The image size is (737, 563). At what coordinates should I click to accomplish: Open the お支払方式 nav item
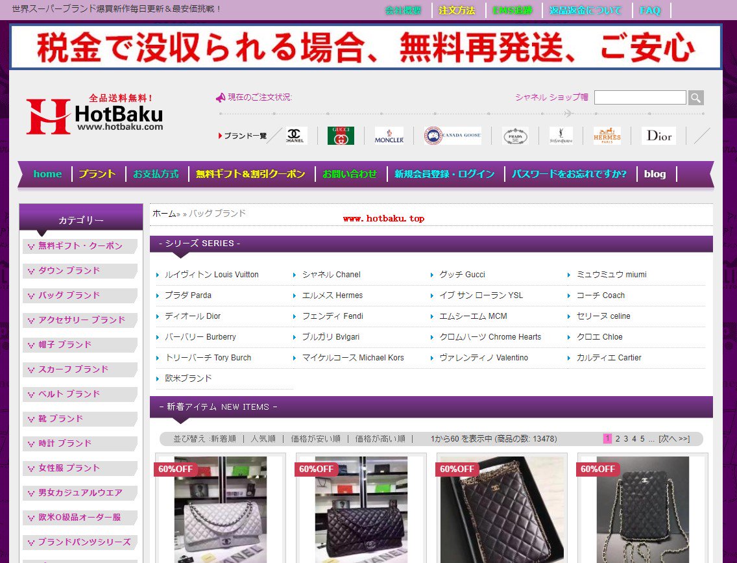[156, 173]
